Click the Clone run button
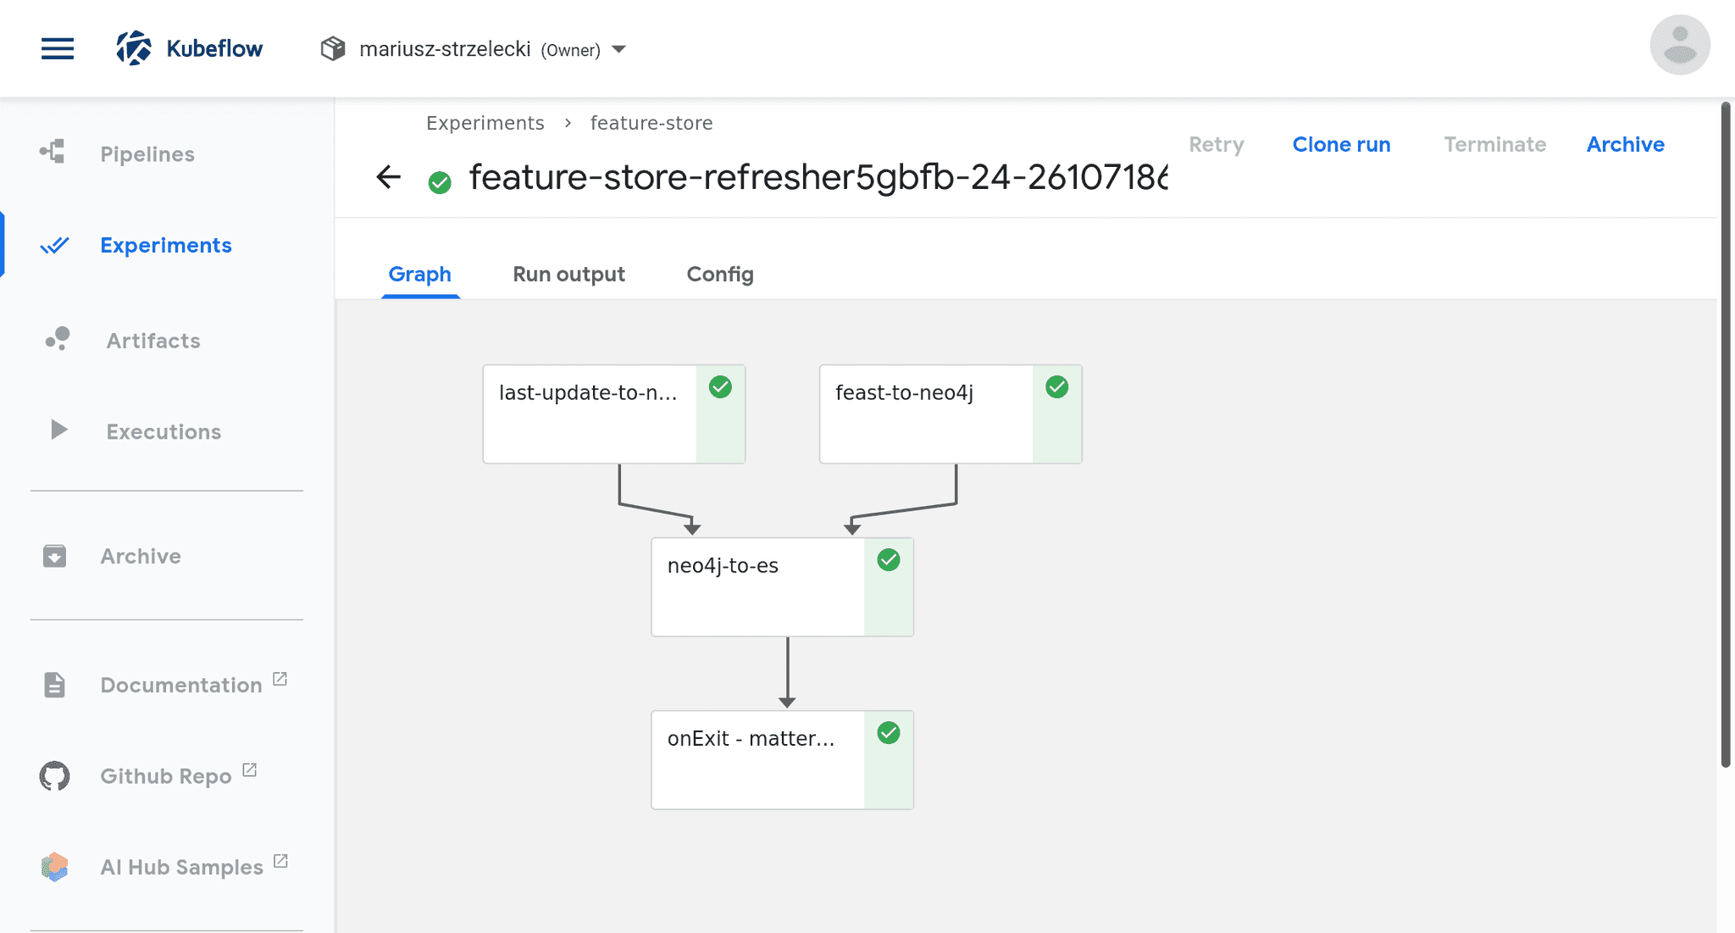Viewport: 1735px width, 933px height. (x=1341, y=143)
